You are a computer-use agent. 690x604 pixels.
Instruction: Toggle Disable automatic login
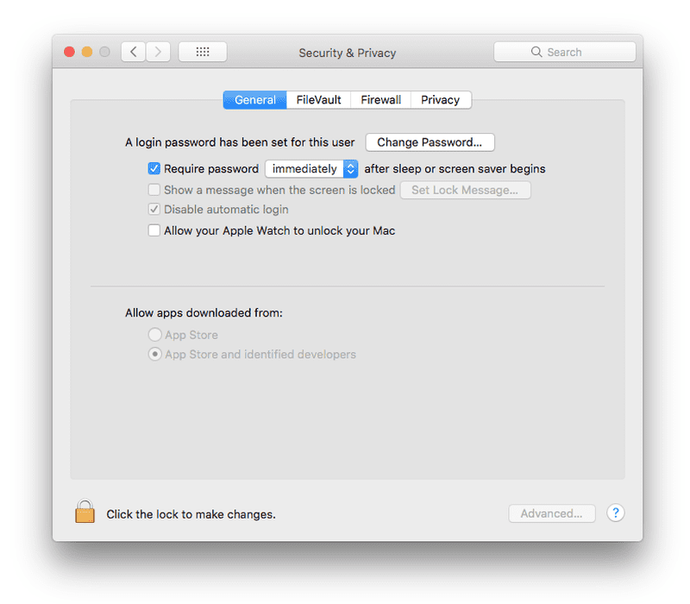[x=154, y=210]
